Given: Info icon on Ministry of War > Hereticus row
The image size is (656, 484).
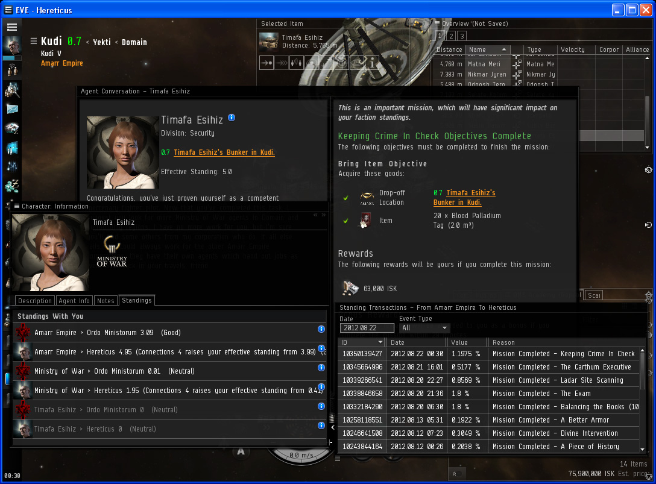Looking at the screenshot, I should click(x=321, y=387).
